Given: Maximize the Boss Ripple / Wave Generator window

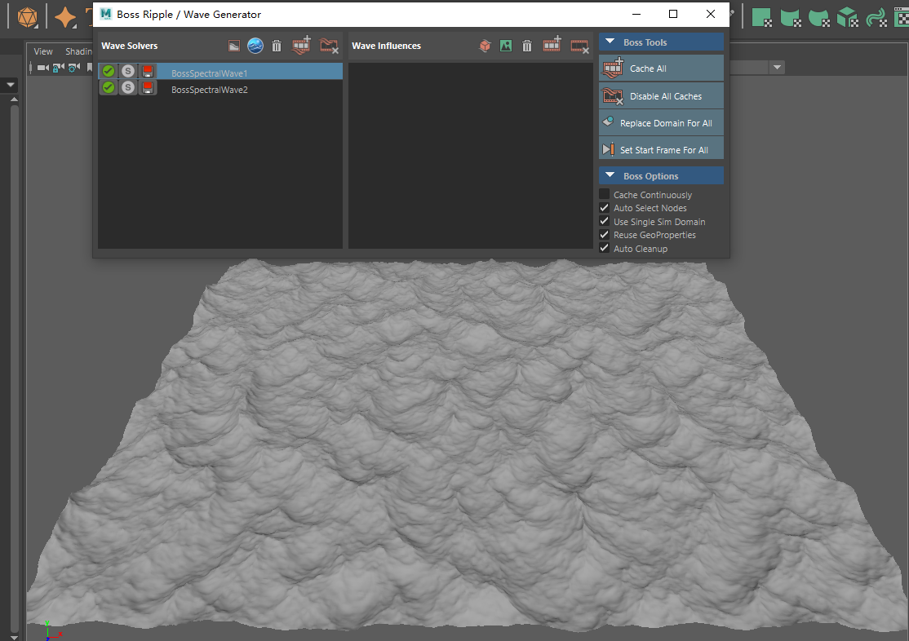Looking at the screenshot, I should (673, 14).
